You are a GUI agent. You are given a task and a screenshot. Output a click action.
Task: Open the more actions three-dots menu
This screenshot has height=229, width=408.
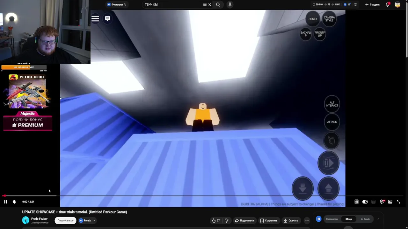click(307, 220)
